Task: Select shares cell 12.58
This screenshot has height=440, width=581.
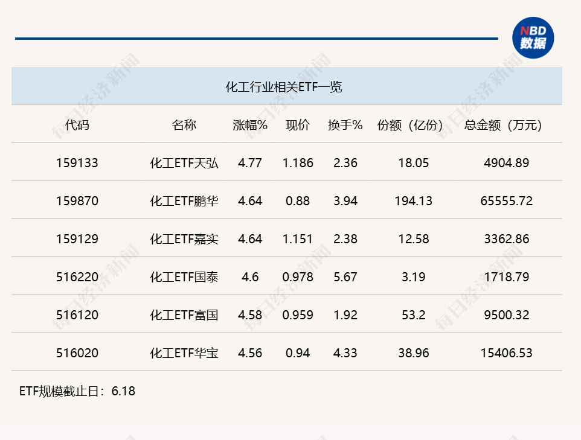Action: 414,239
